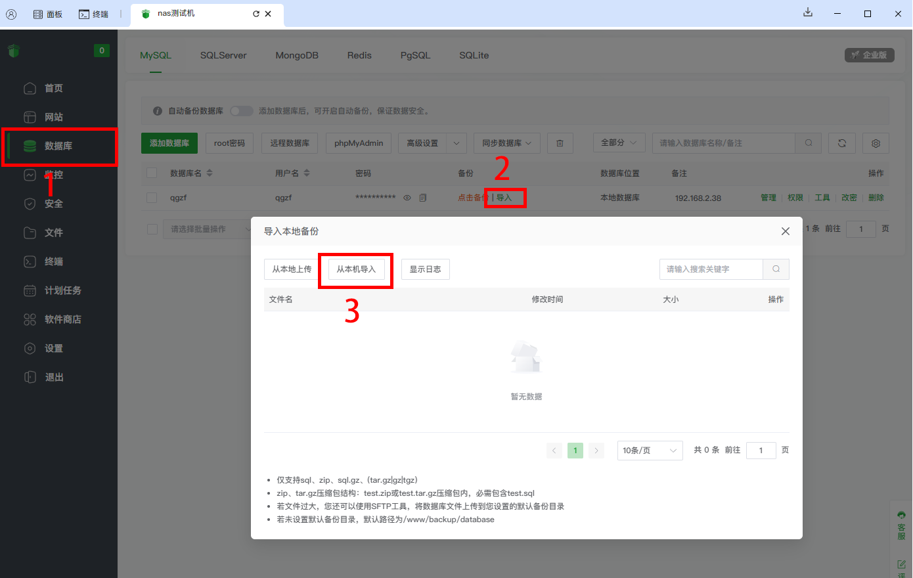Switch to the MongoDB tab
The width and height of the screenshot is (913, 578).
point(297,55)
